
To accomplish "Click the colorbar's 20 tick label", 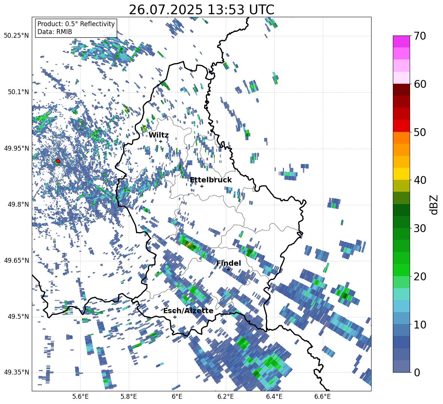I will pos(419,277).
